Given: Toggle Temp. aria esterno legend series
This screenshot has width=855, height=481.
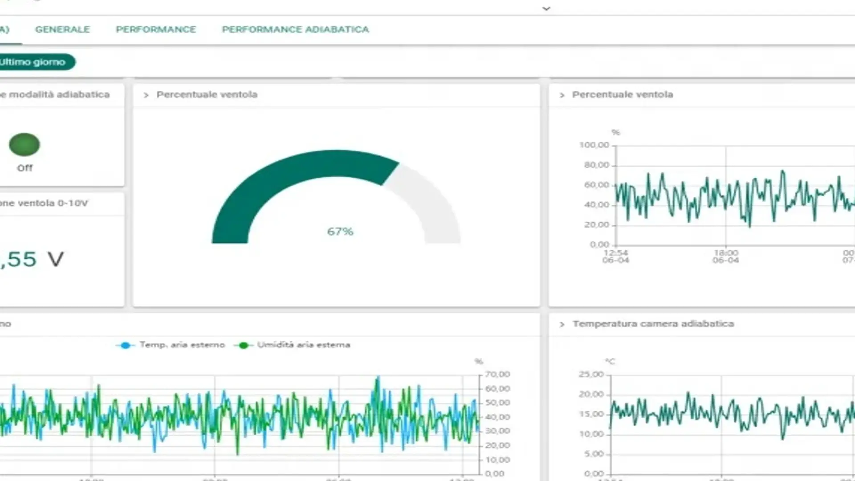Looking at the screenshot, I should coord(182,345).
